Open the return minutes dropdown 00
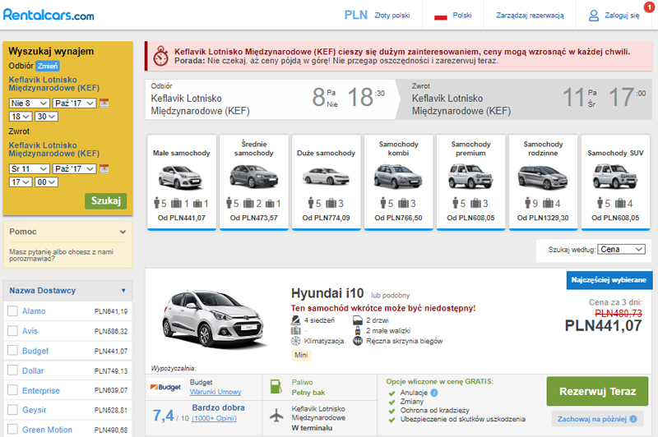The width and height of the screenshot is (658, 437). [46, 182]
